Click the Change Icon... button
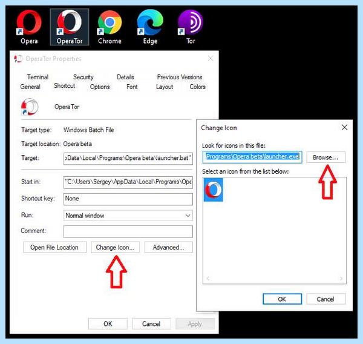Viewport: 363px width, 344px height. click(x=116, y=247)
